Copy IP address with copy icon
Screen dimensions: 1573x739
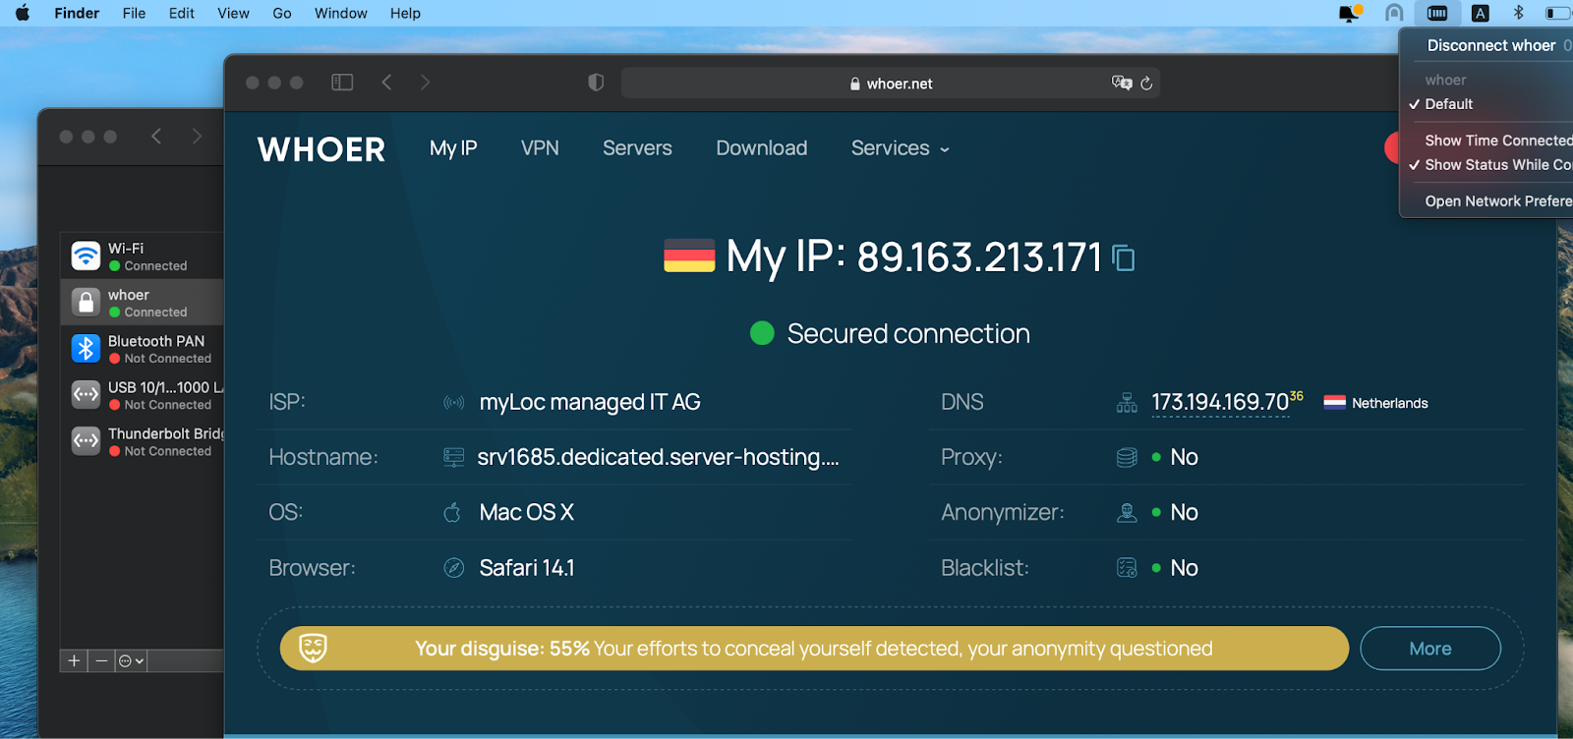pyautogui.click(x=1124, y=257)
